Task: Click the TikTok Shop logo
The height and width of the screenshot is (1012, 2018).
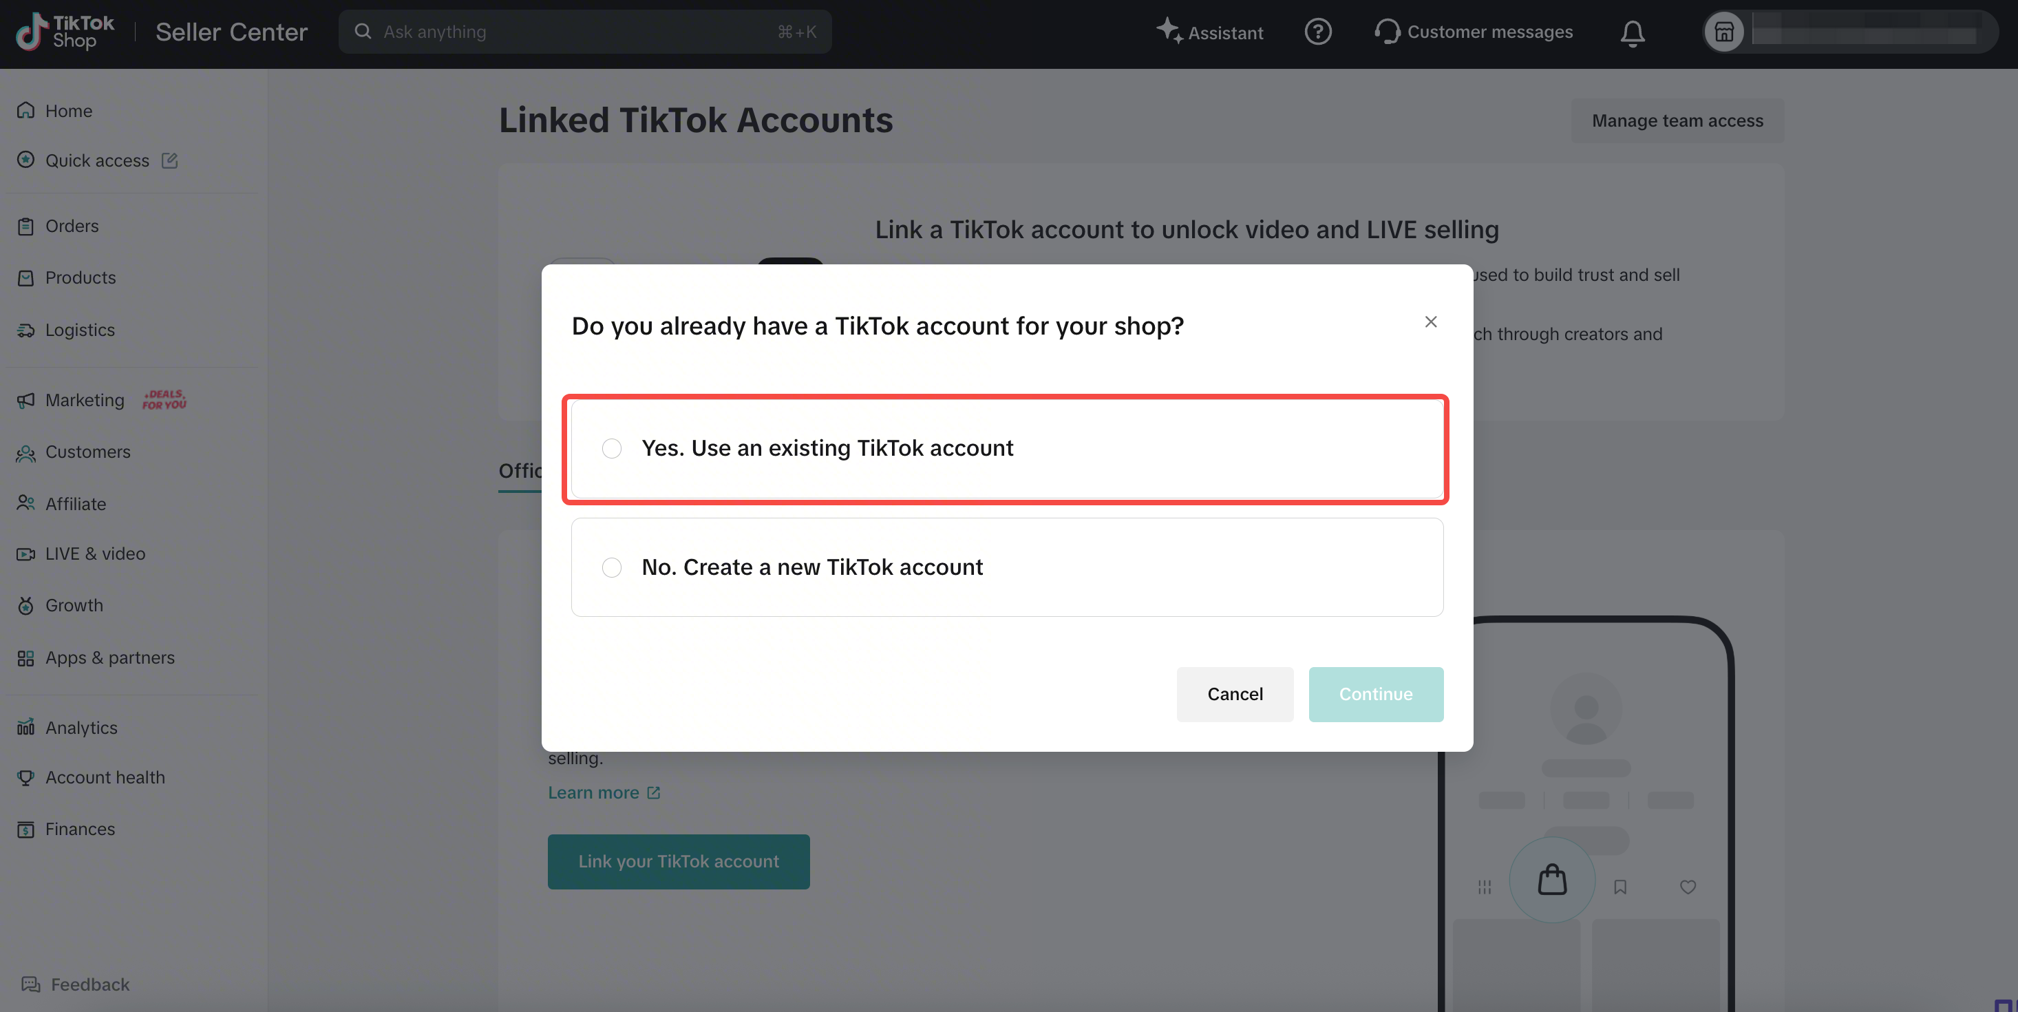Action: pyautogui.click(x=65, y=32)
